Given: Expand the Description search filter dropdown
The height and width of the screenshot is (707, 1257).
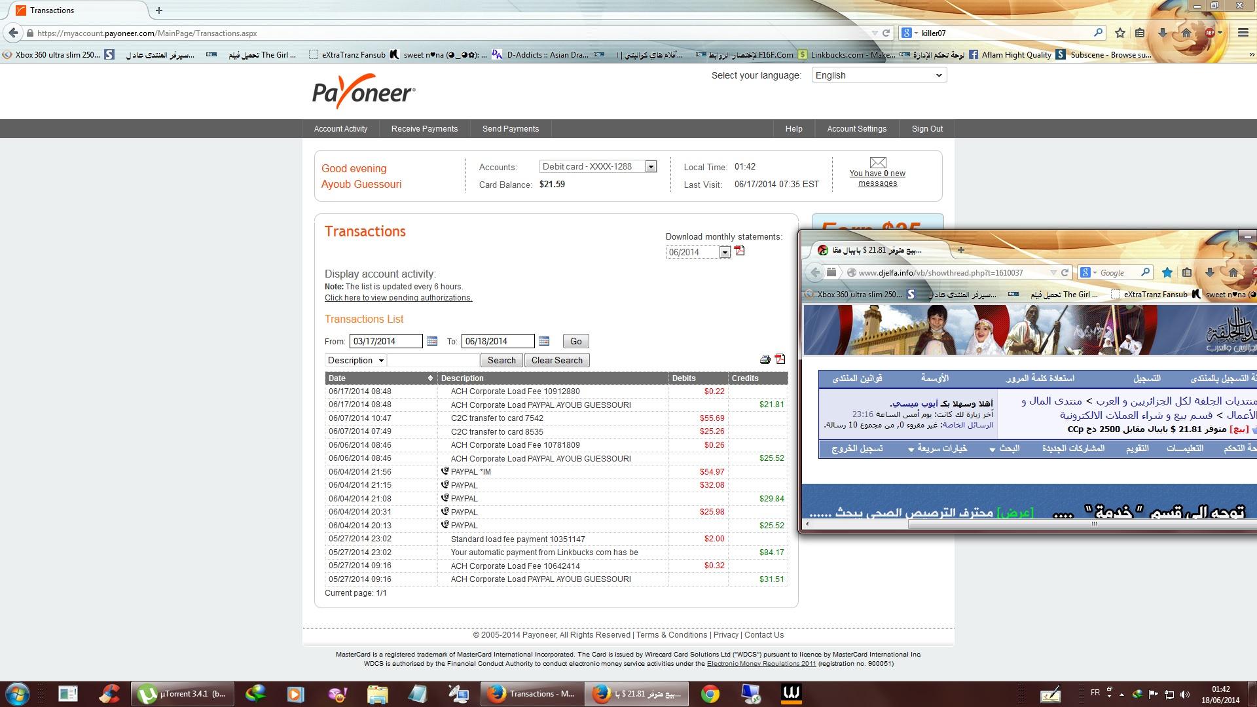Looking at the screenshot, I should point(355,361).
